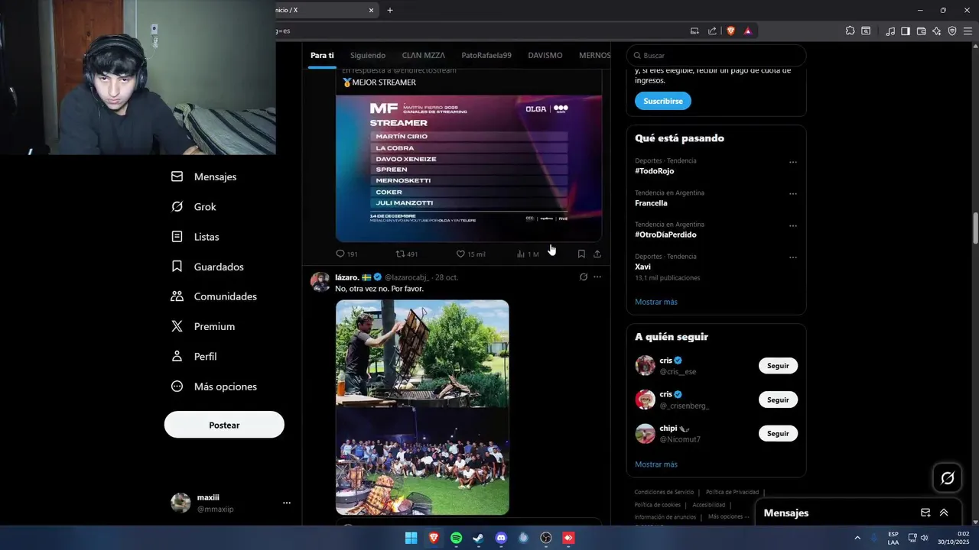Screen dimensions: 979x550
Task: Open lázaro's group night photo
Action: [422, 461]
